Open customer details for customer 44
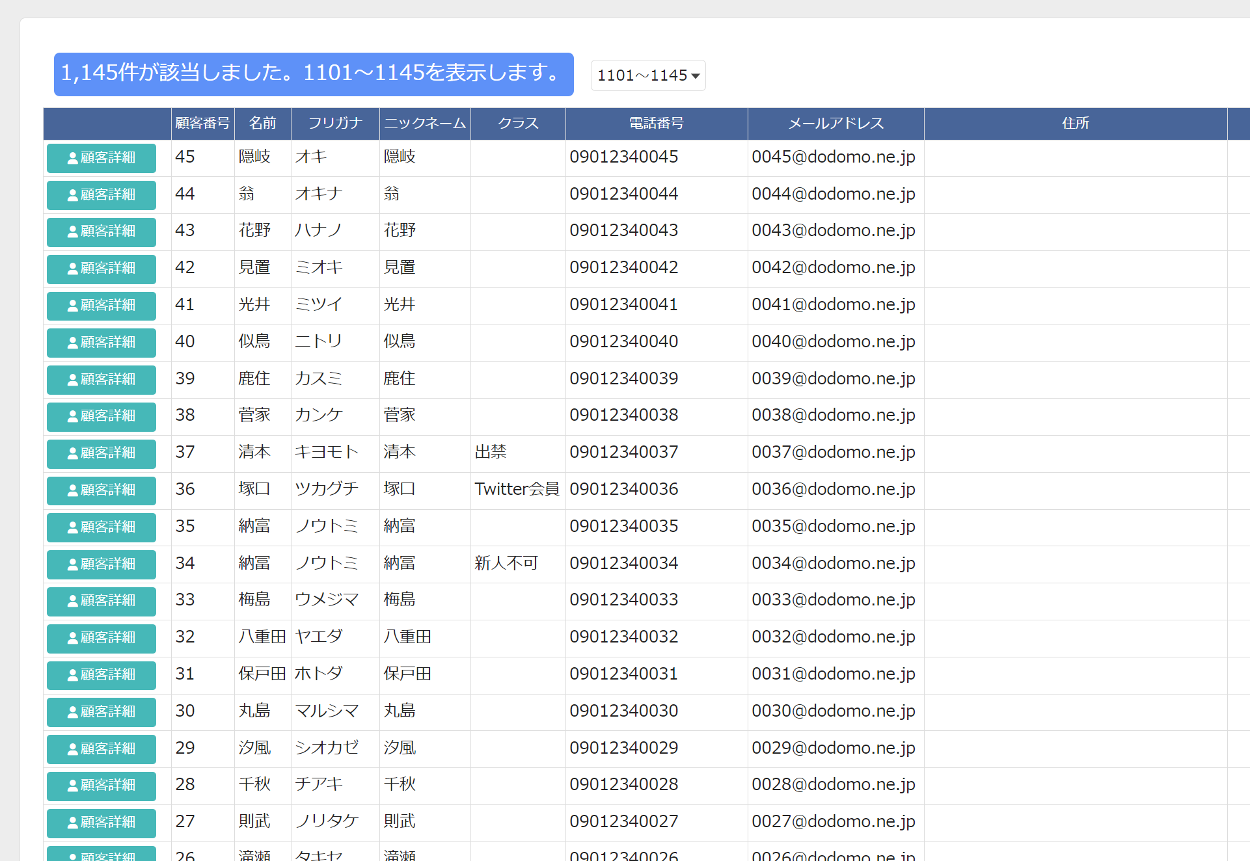1250x861 pixels. [101, 195]
